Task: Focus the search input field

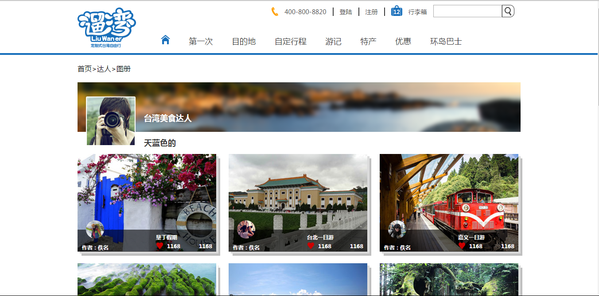Action: click(x=467, y=11)
